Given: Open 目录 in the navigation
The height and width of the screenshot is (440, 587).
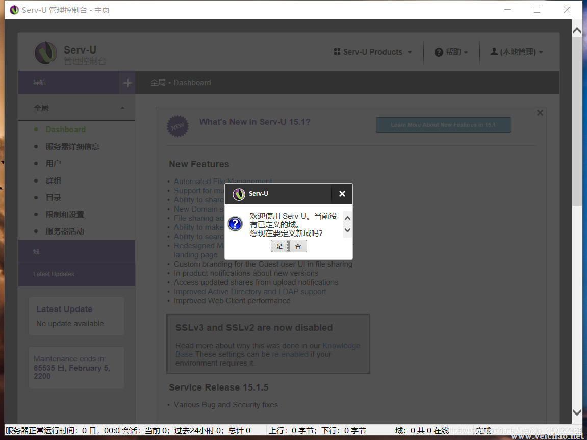Looking at the screenshot, I should [53, 197].
